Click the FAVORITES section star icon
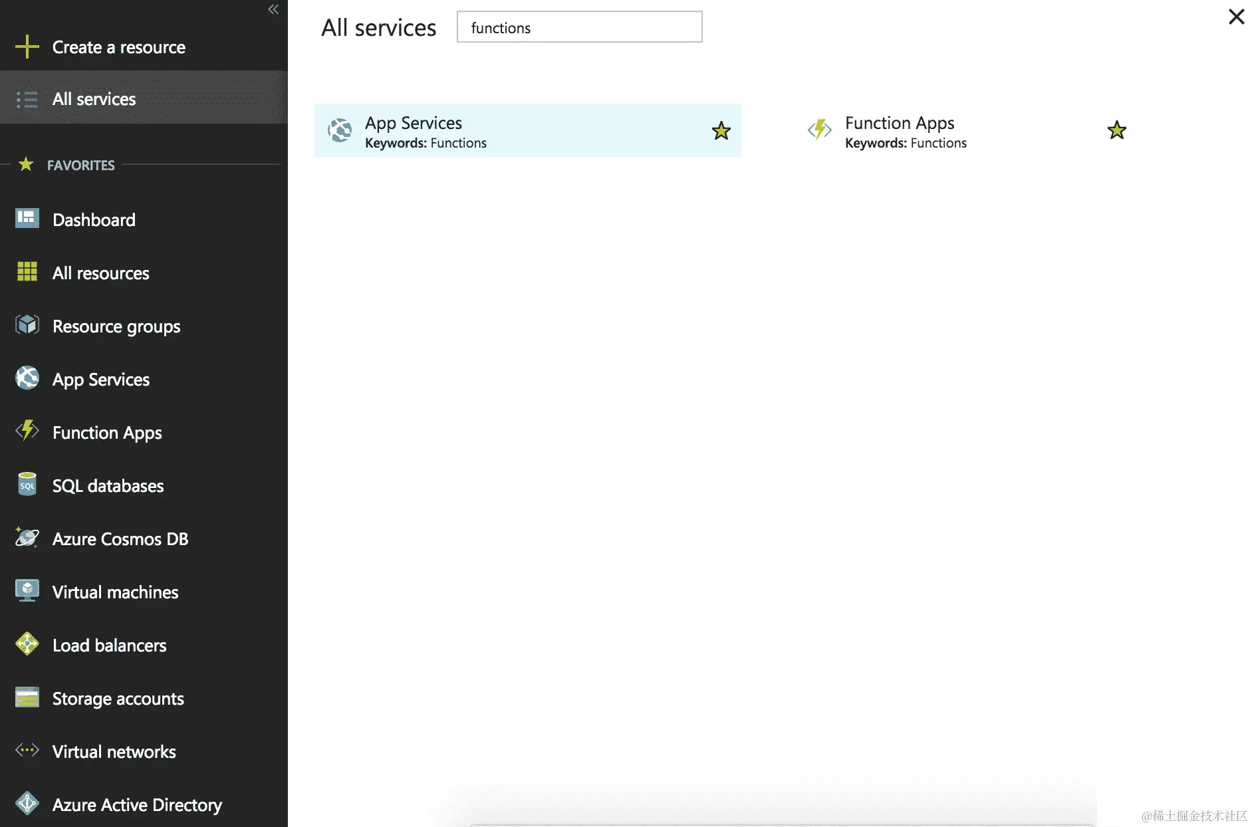The width and height of the screenshot is (1252, 827). (x=26, y=164)
